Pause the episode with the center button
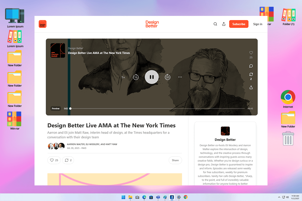Viewport: 302px width, 201px height. click(x=152, y=77)
